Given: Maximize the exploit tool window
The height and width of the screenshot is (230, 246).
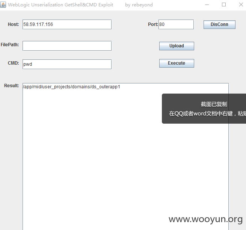Looking at the screenshot, I should click(224, 5).
